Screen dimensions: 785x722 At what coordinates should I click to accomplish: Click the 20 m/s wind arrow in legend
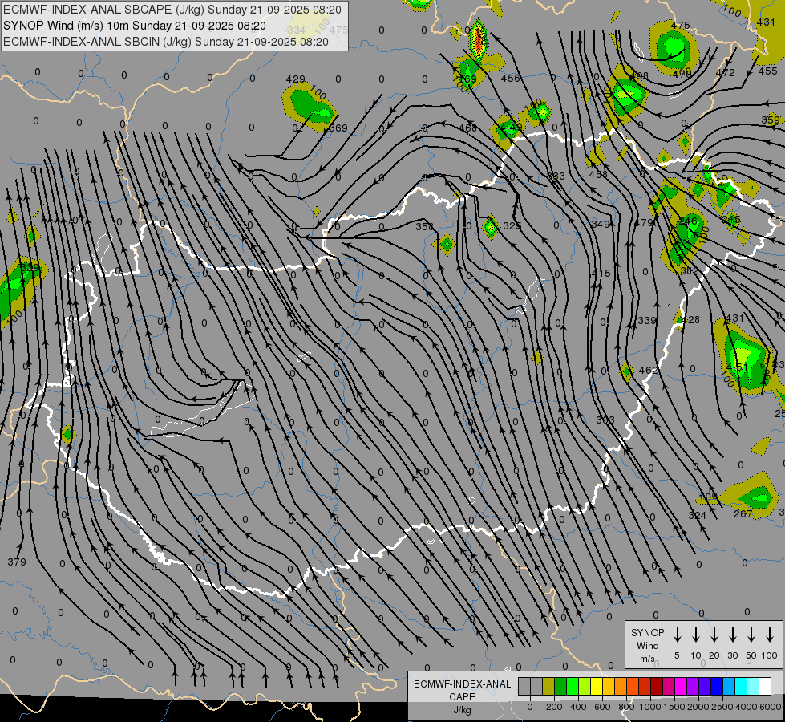[x=714, y=634]
